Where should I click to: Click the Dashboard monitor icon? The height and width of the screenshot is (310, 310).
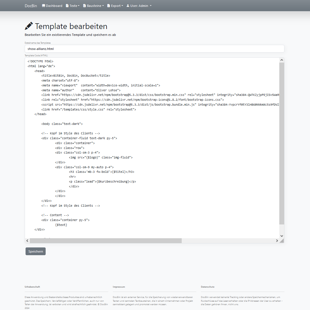pos(44,6)
